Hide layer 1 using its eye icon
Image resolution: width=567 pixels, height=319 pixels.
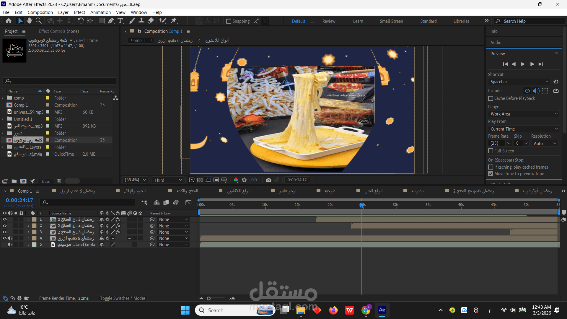(x=4, y=219)
